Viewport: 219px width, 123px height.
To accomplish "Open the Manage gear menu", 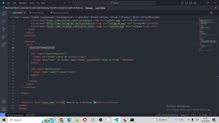I will [x=4, y=109].
